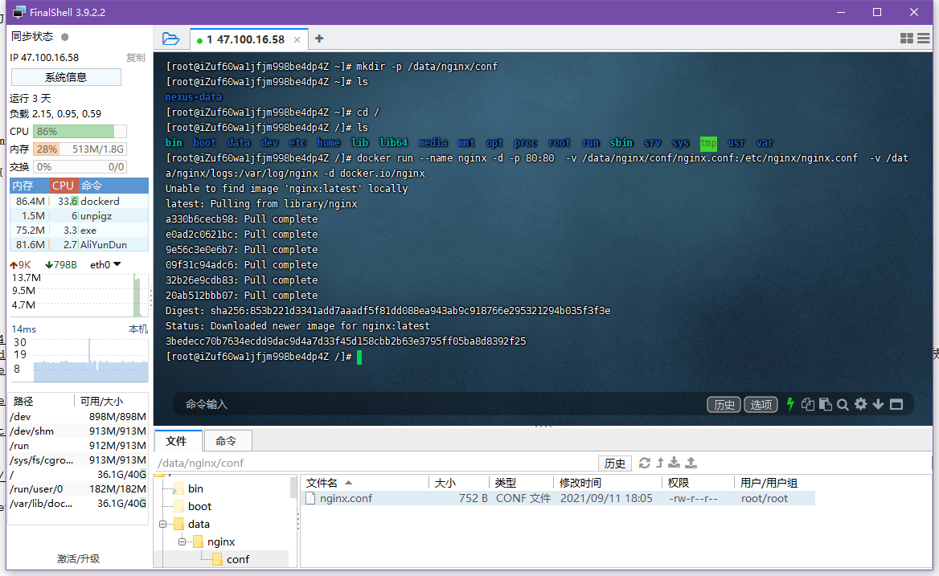Open the connection manager folder icon
939x576 pixels.
click(x=170, y=39)
